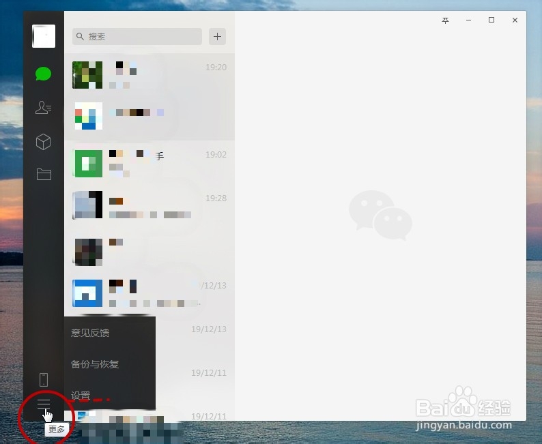The height and width of the screenshot is (444, 542).
Task: Maximize the WeChat window
Action: click(491, 20)
